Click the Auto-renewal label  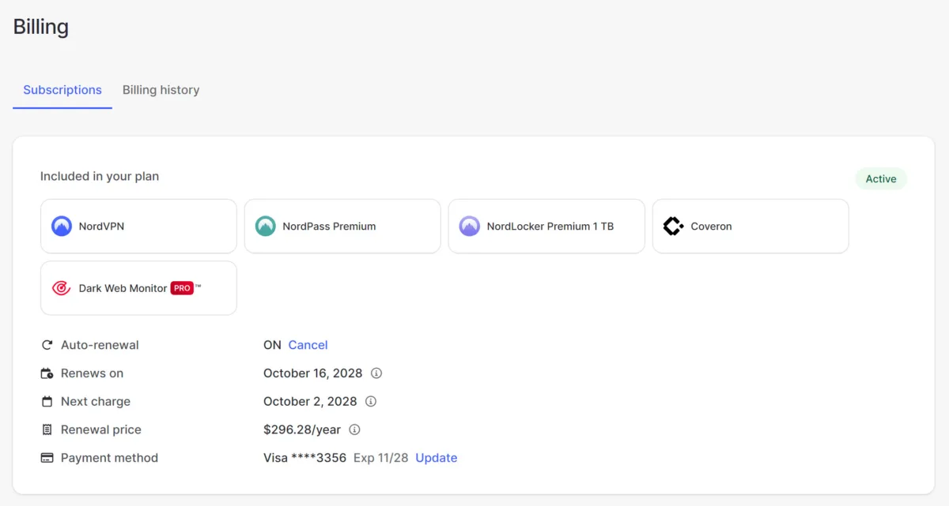(x=100, y=345)
